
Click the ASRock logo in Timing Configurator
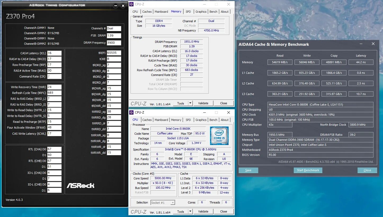tap(80, 186)
